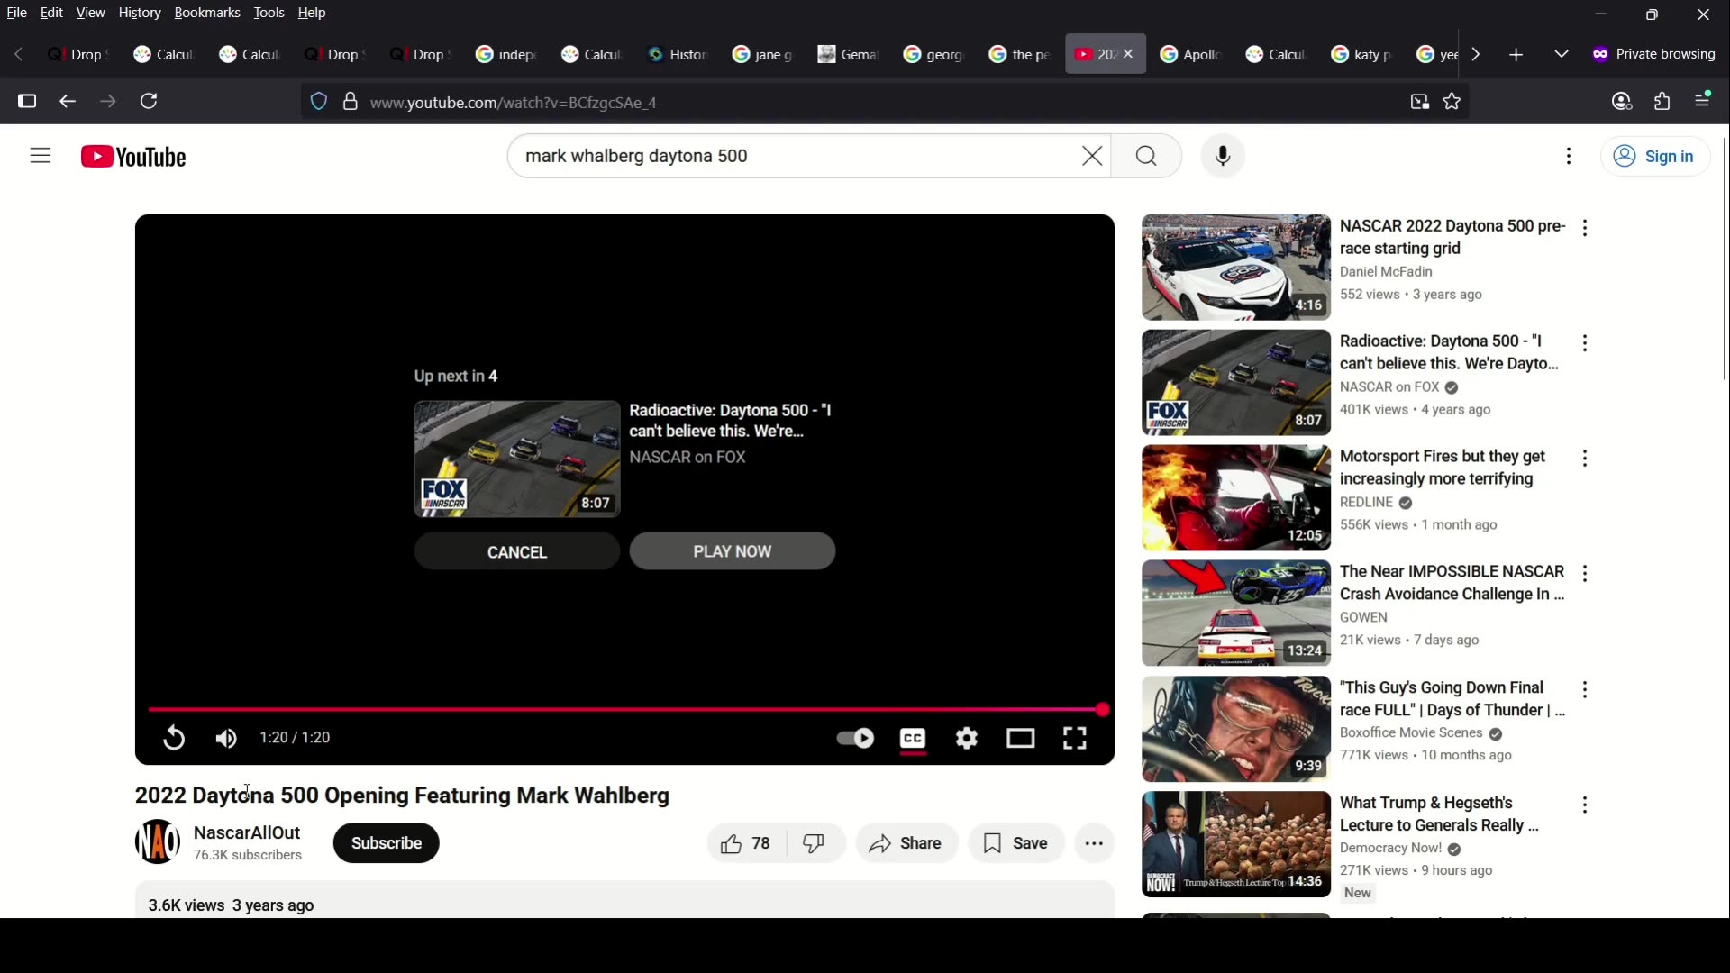The width and height of the screenshot is (1730, 973).
Task: Open picture-in-picture from address bar
Action: 1420,103
